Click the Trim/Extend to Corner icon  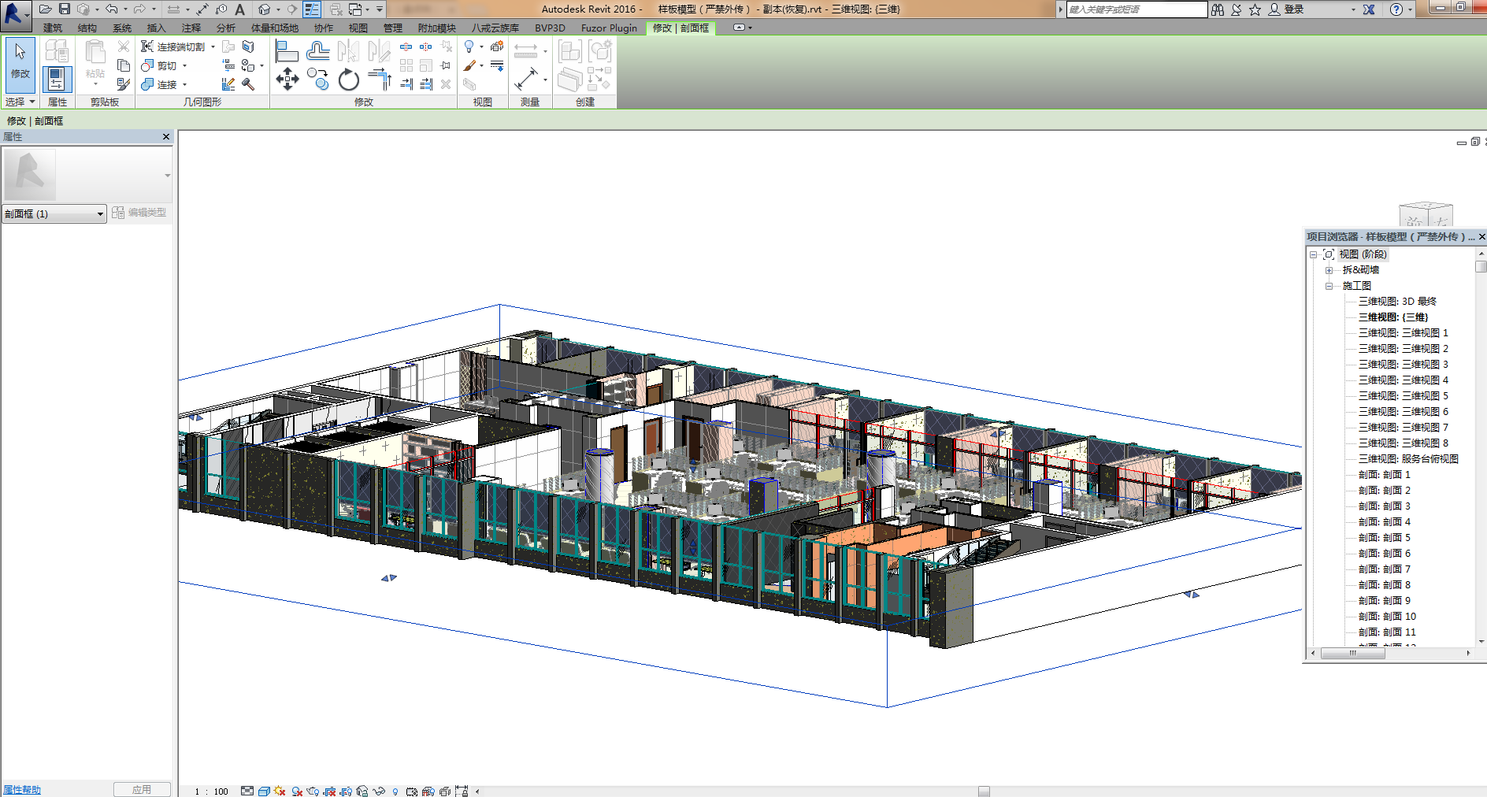[380, 79]
